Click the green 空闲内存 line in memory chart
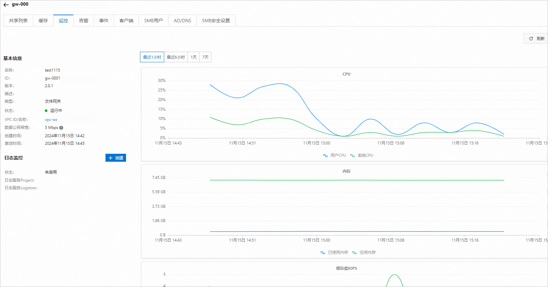The width and height of the screenshot is (548, 287). point(357,180)
